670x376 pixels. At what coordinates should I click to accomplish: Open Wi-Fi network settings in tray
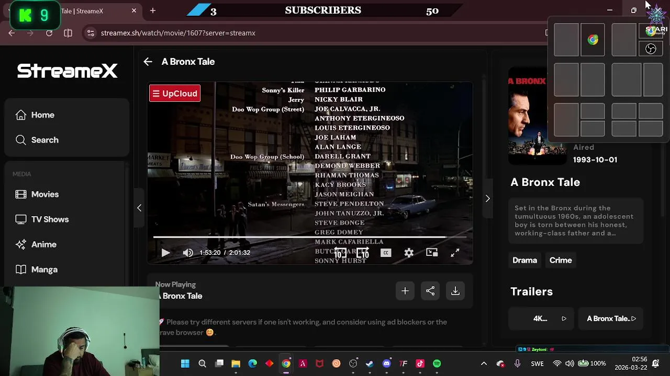point(557,363)
